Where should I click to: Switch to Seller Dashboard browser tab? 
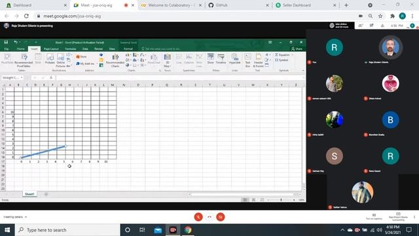click(x=306, y=5)
